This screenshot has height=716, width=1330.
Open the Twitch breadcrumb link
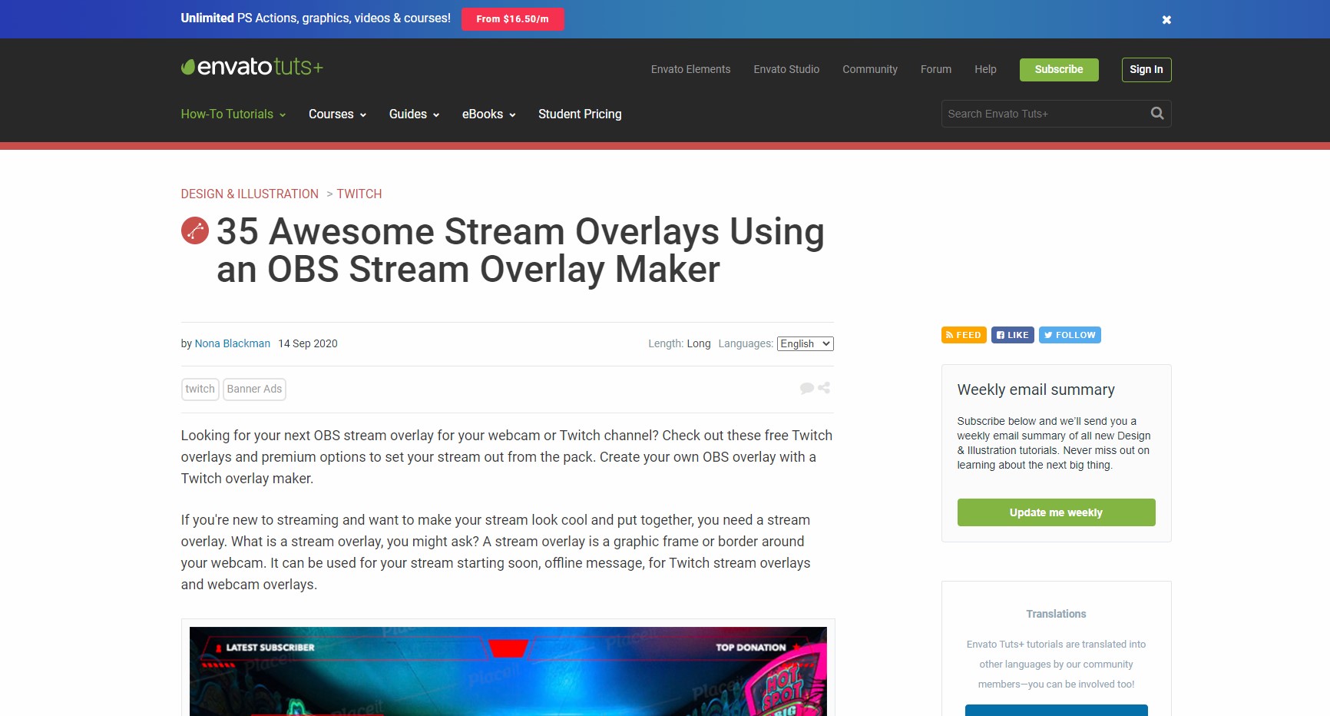coord(359,194)
